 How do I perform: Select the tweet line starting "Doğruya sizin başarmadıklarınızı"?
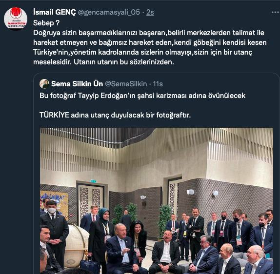point(149,33)
